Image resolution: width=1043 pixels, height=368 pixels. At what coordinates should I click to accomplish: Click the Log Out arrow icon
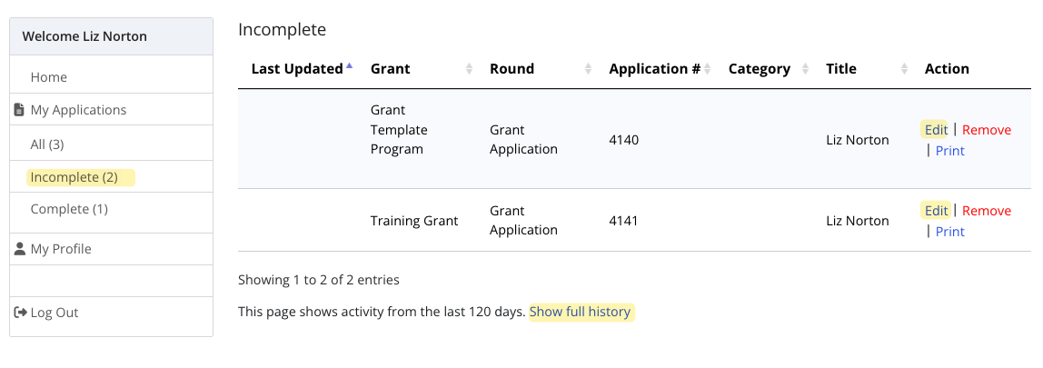tap(20, 313)
